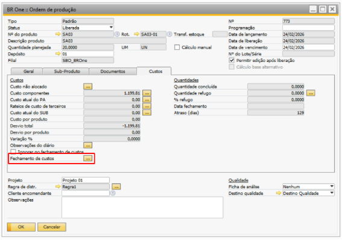Open the Destino qualidade dropdown
This screenshot has height=240, width=342.
click(332, 193)
